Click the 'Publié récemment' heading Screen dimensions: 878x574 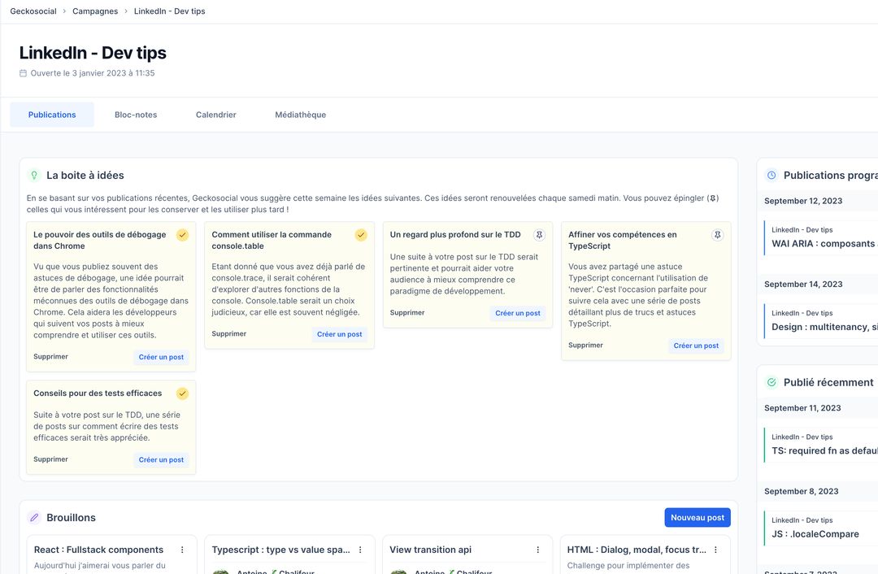point(828,382)
